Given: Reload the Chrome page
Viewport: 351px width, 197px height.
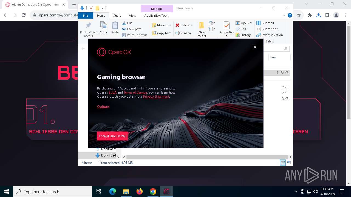Looking at the screenshot, I should click(24, 15).
